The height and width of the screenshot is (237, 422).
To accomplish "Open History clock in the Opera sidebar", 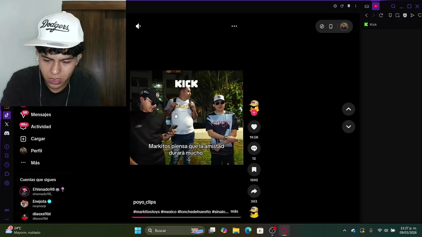I will [x=7, y=165].
